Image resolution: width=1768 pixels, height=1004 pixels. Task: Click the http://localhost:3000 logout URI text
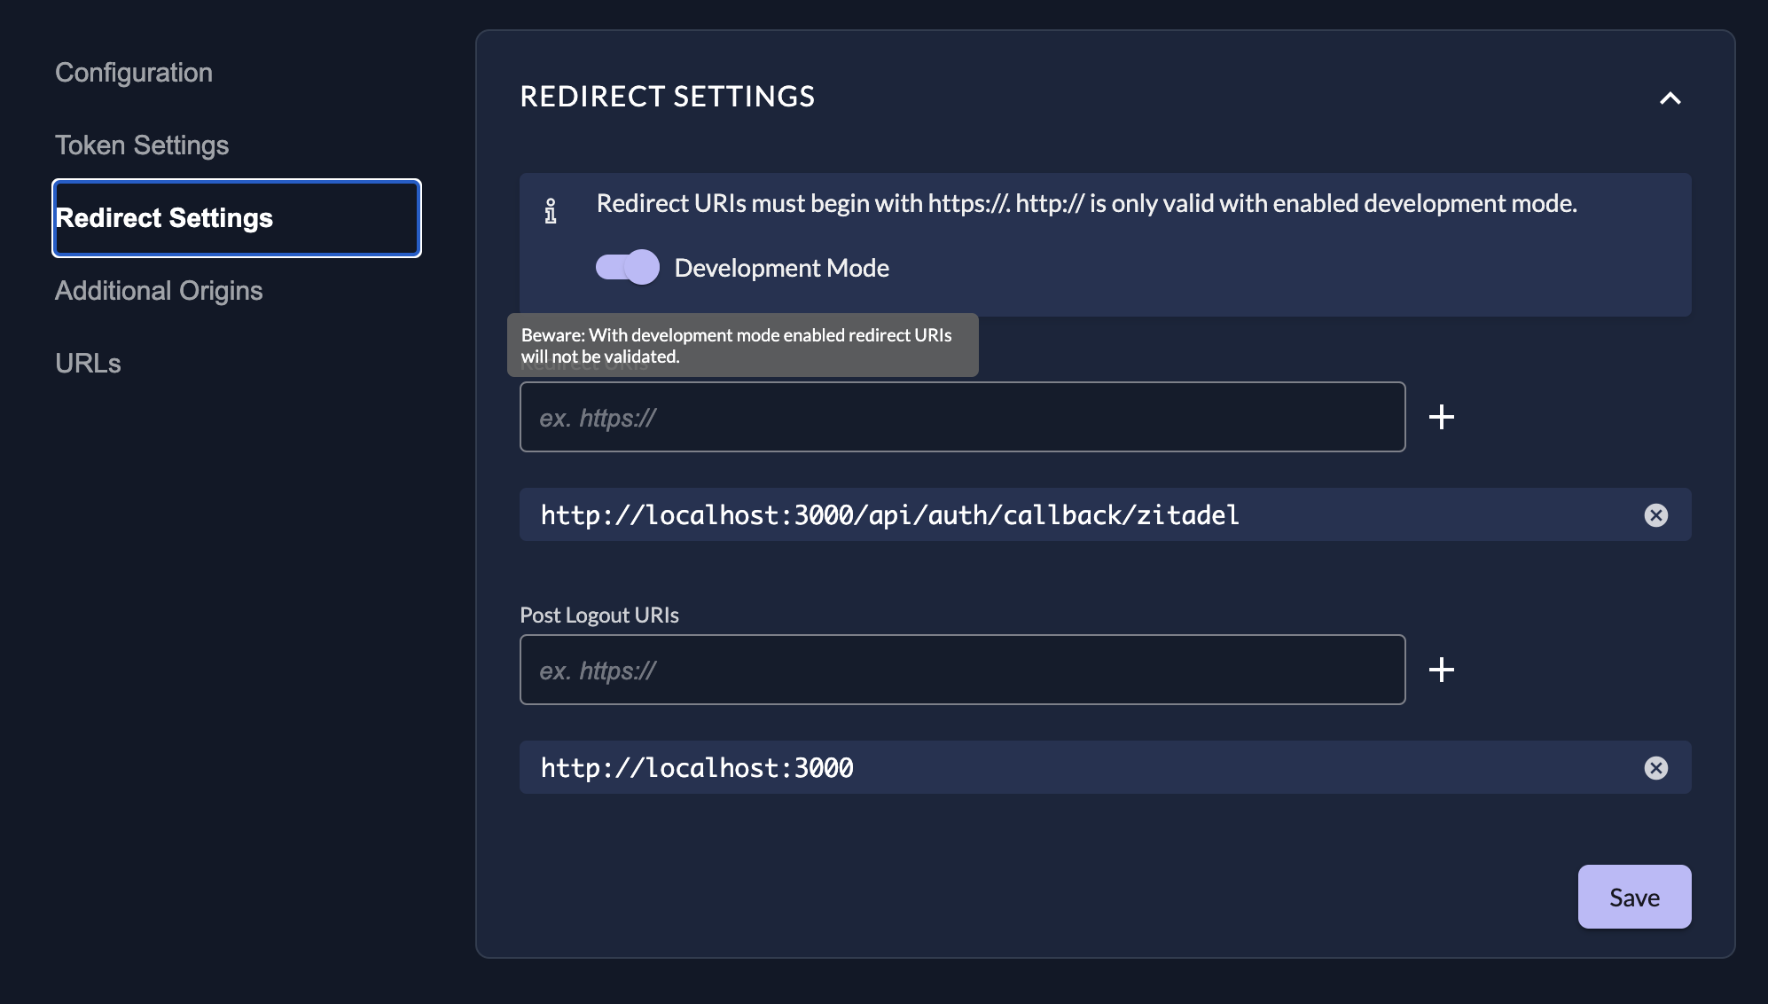coord(697,768)
